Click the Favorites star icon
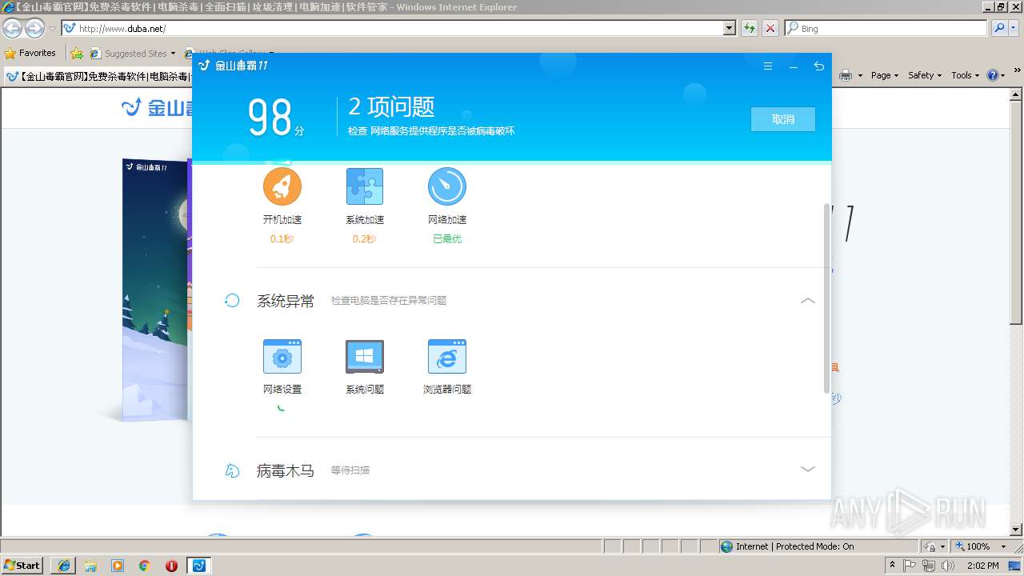Image resolution: width=1024 pixels, height=576 pixels. point(10,53)
